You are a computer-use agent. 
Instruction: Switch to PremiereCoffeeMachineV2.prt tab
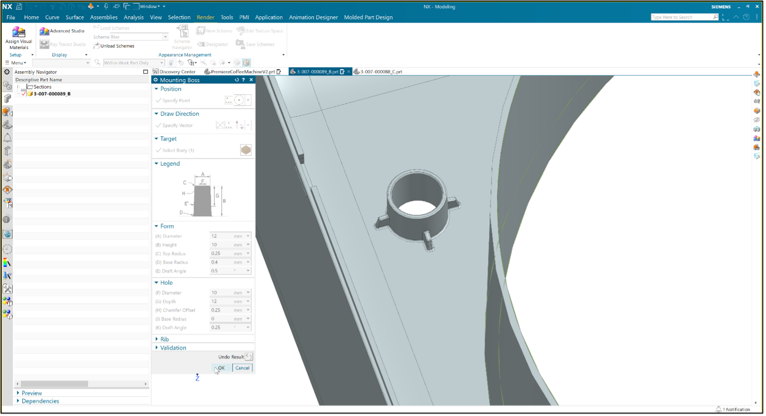click(242, 72)
